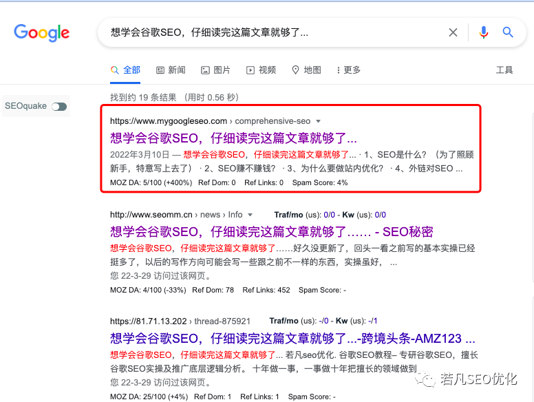Open the 更多 menu
The image size is (534, 402).
pos(348,70)
